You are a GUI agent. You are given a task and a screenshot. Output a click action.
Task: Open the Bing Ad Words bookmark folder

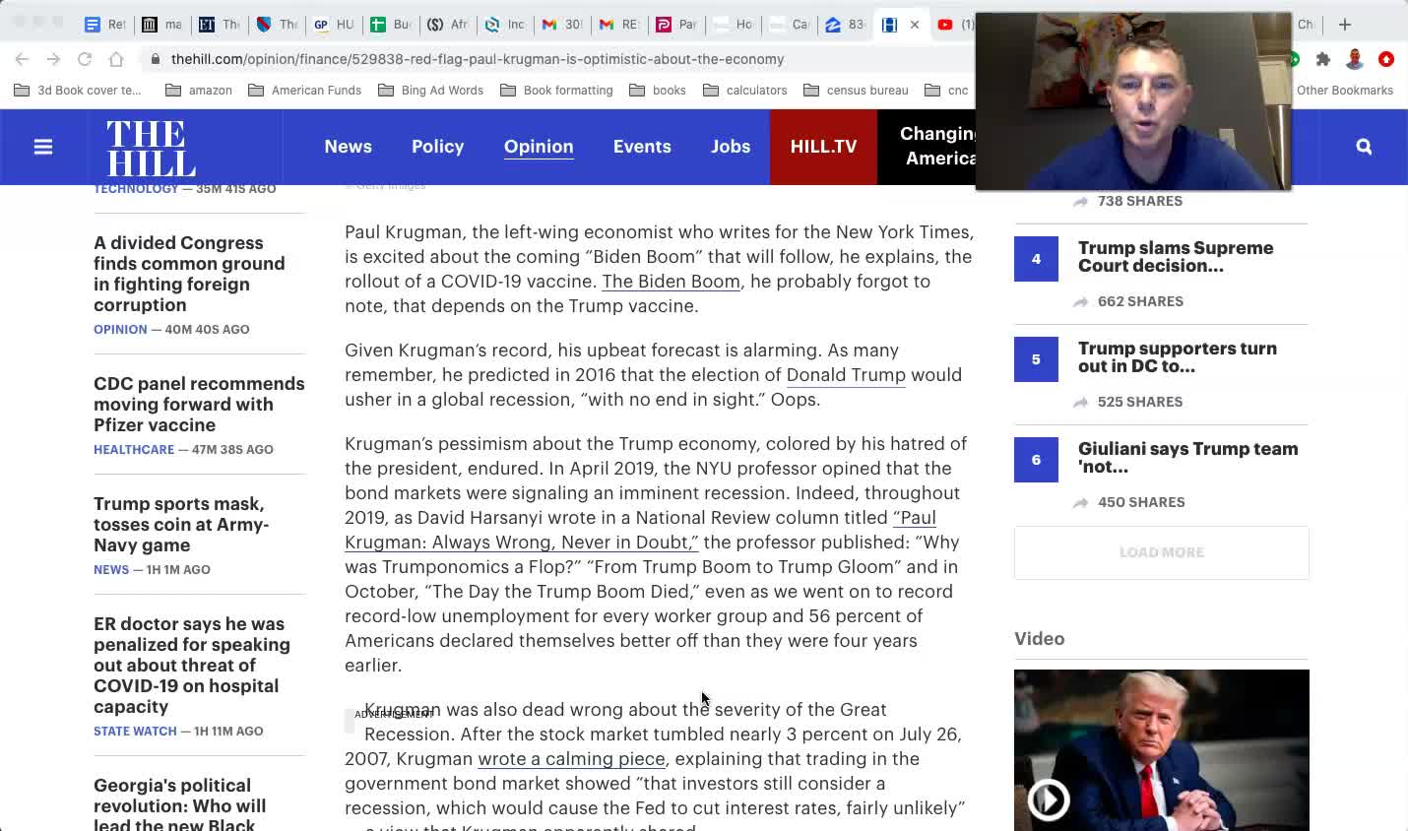tap(431, 90)
